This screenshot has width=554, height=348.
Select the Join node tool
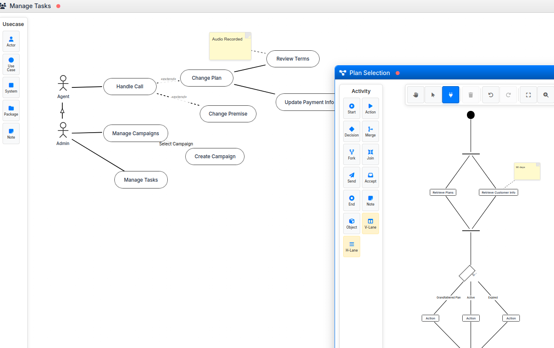[x=370, y=154]
